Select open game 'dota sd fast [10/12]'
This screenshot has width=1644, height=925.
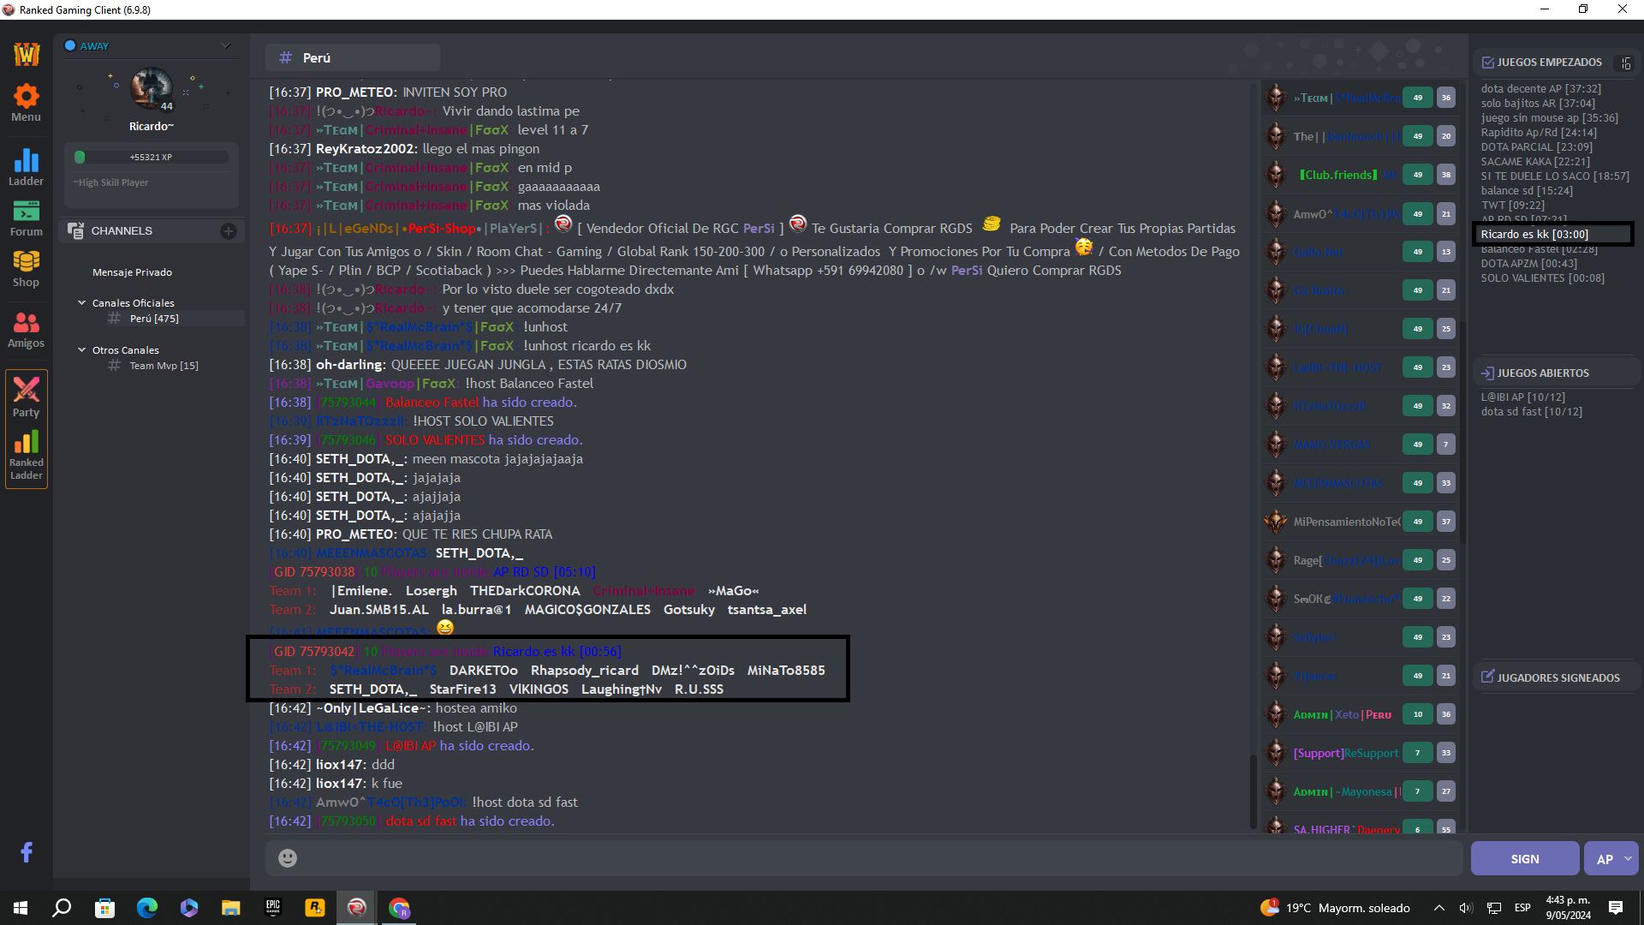pyautogui.click(x=1531, y=411)
